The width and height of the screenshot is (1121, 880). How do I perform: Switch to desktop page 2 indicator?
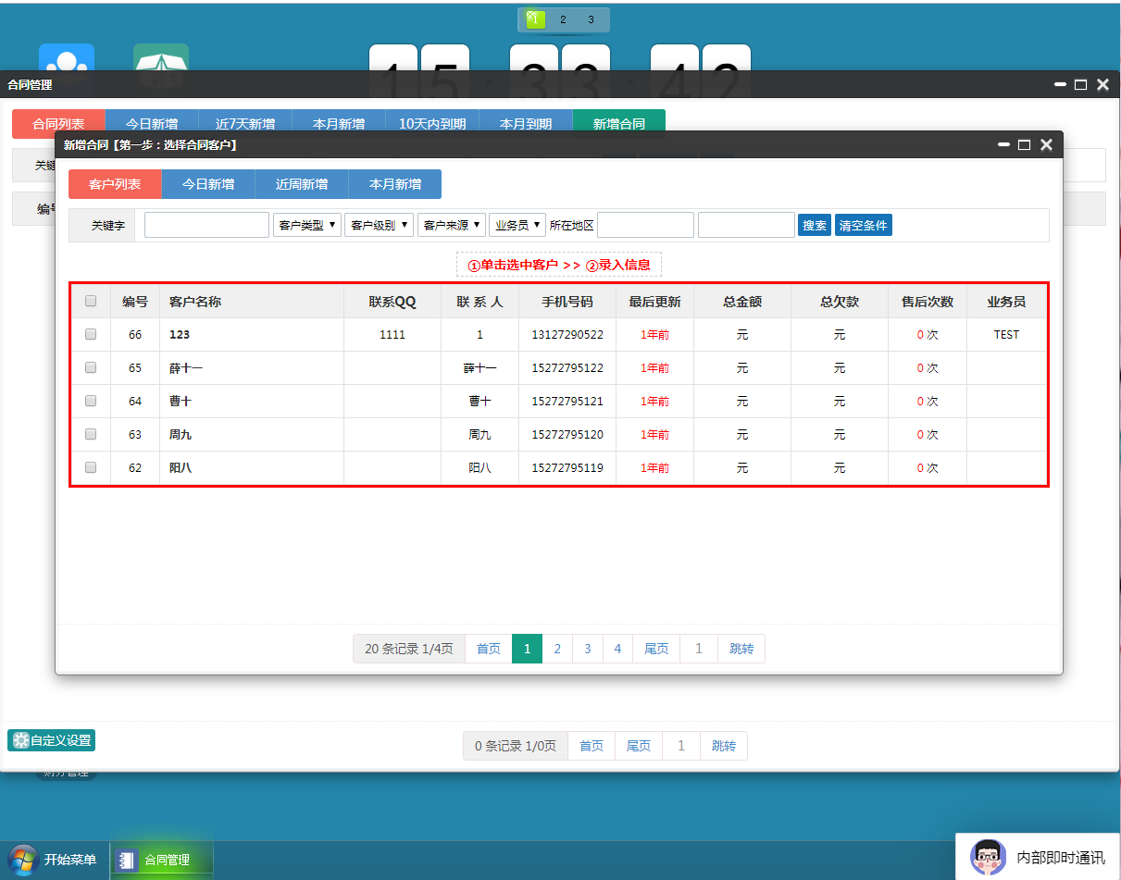click(x=563, y=19)
